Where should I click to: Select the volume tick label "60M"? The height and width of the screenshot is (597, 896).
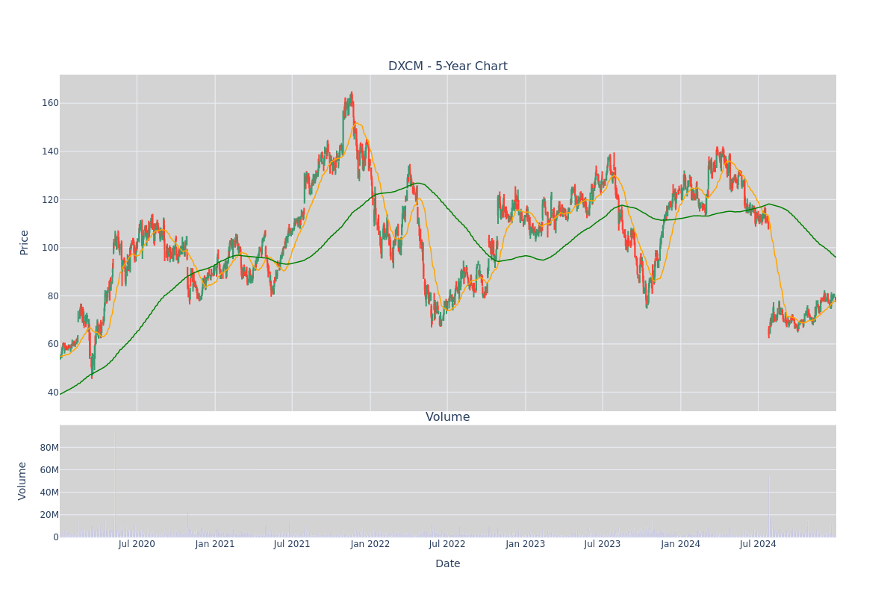pyautogui.click(x=49, y=470)
